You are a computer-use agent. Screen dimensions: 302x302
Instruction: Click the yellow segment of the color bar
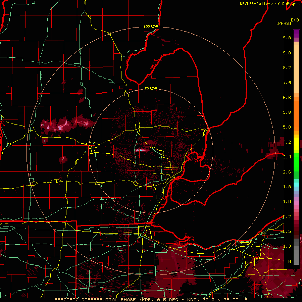296,144
